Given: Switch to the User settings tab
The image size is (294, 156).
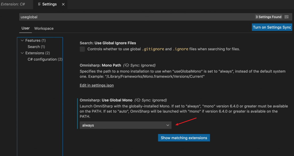Looking at the screenshot, I should click(26, 28).
